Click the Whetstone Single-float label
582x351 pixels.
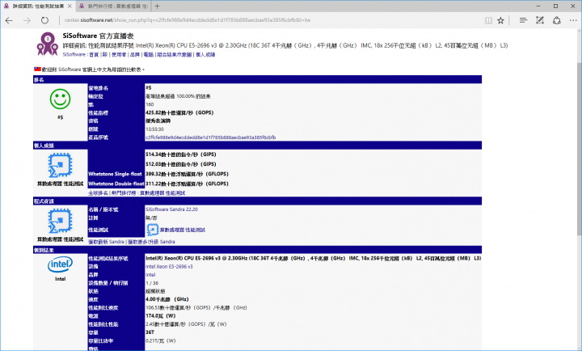[115, 174]
